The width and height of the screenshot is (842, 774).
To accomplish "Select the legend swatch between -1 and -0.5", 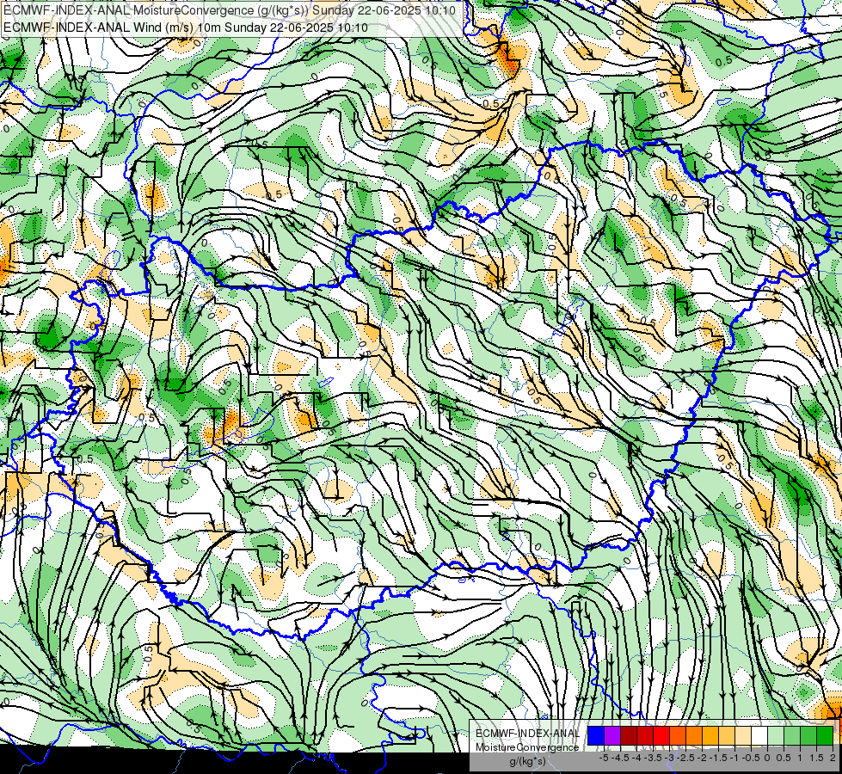I will pyautogui.click(x=743, y=736).
